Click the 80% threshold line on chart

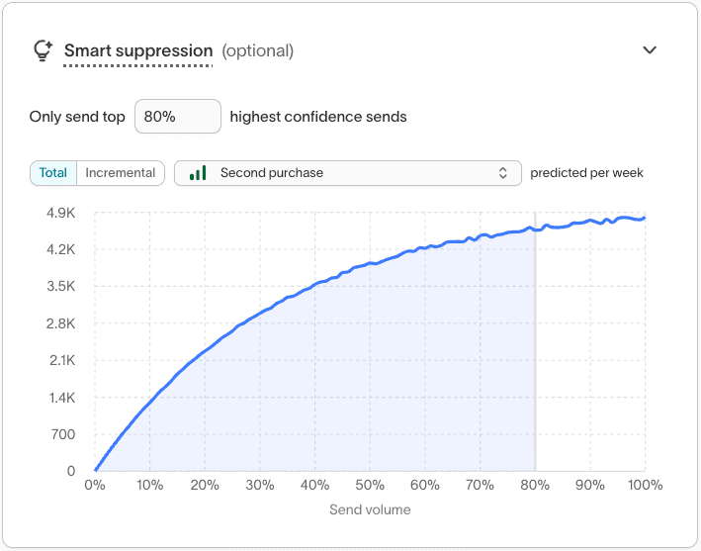[535, 346]
